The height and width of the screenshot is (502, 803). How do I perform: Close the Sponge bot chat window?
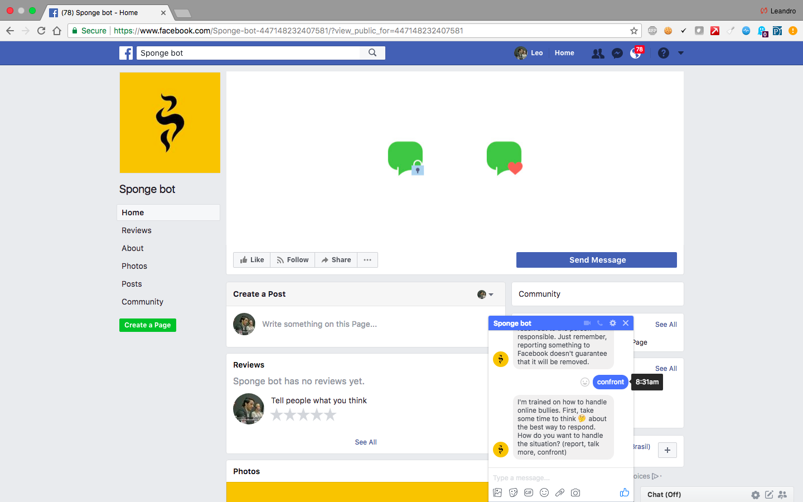point(626,323)
